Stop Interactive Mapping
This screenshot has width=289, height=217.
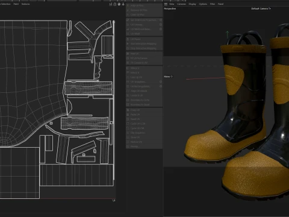(x=144, y=48)
